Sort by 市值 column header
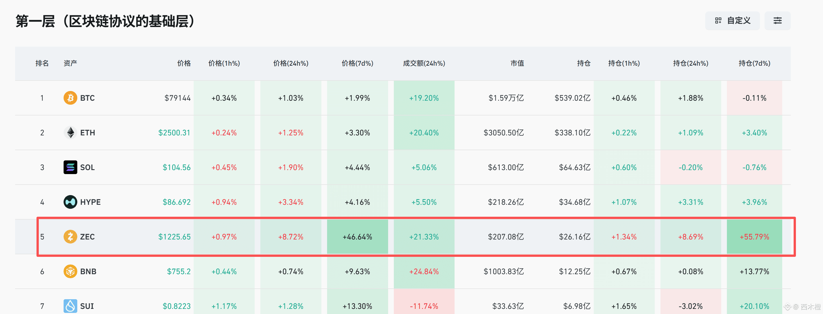Image resolution: width=823 pixels, height=314 pixels. [517, 63]
